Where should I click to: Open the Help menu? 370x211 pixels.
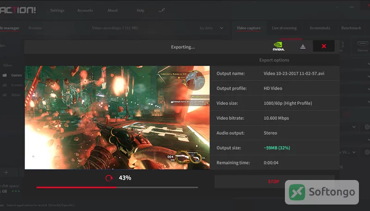tap(141, 10)
